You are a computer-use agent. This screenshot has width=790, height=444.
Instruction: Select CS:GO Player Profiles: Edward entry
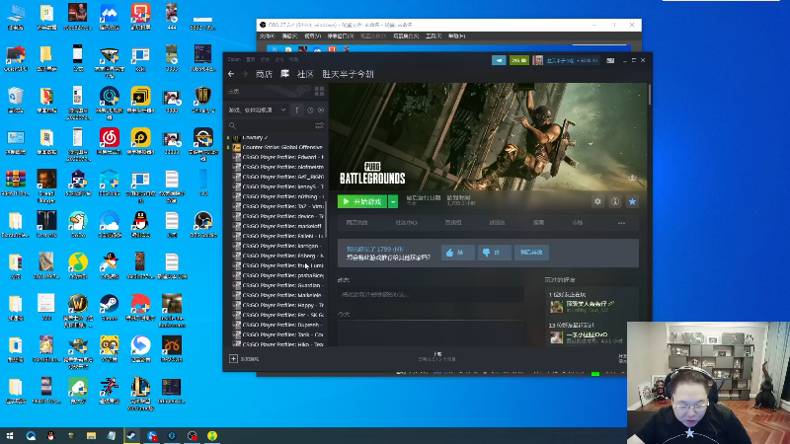point(282,157)
